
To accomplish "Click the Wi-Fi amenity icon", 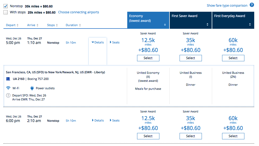I will coord(8,88).
